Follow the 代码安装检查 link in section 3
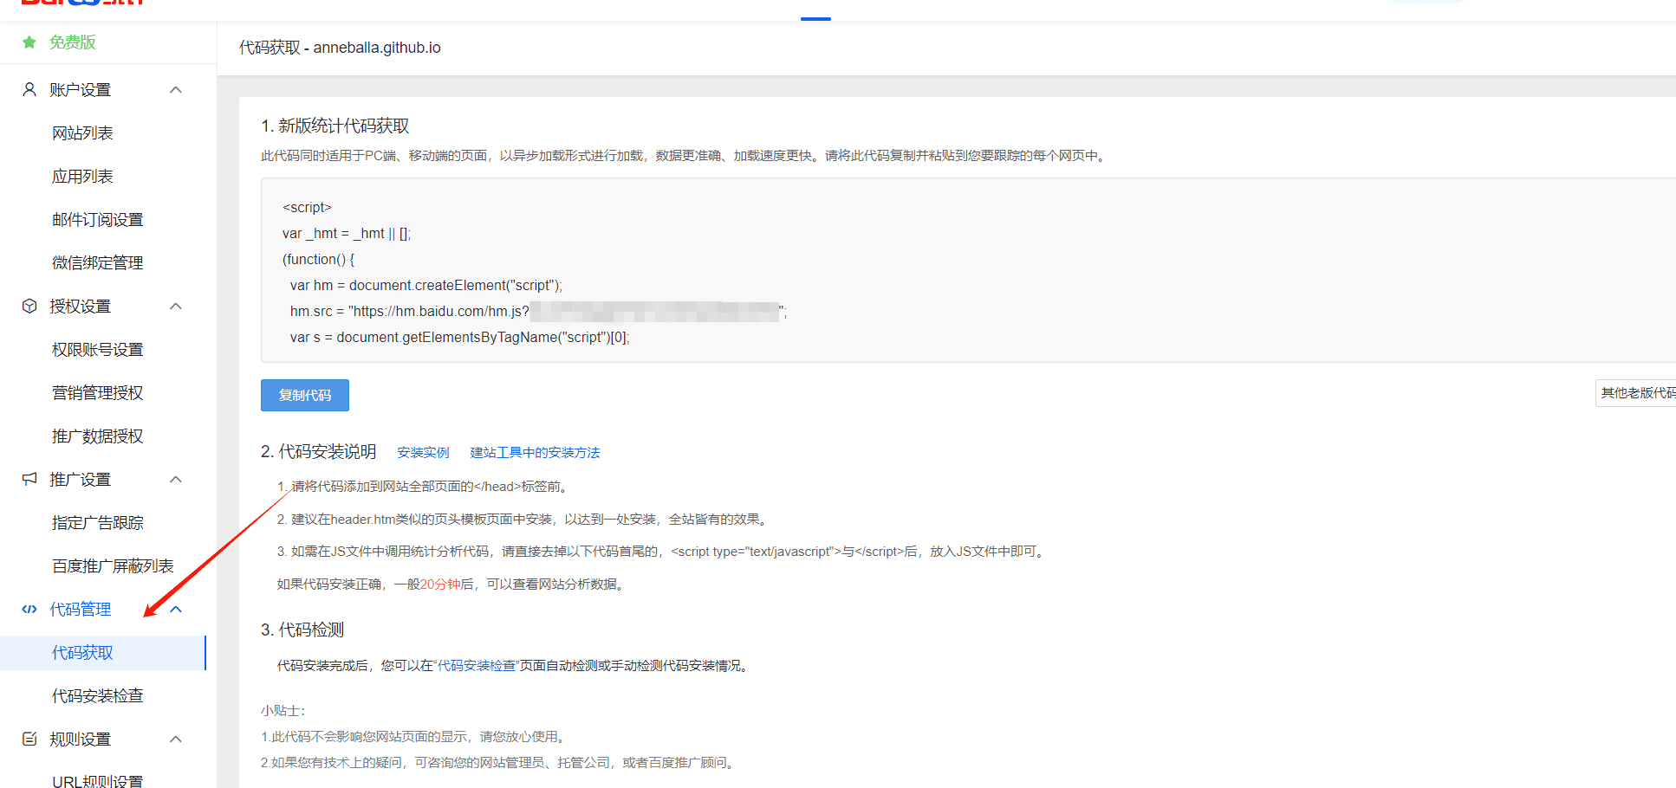Viewport: 1676px width, 788px height. pos(477,665)
